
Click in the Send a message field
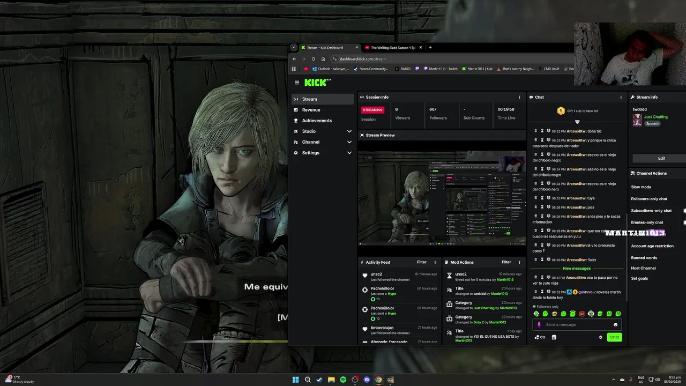click(x=577, y=324)
